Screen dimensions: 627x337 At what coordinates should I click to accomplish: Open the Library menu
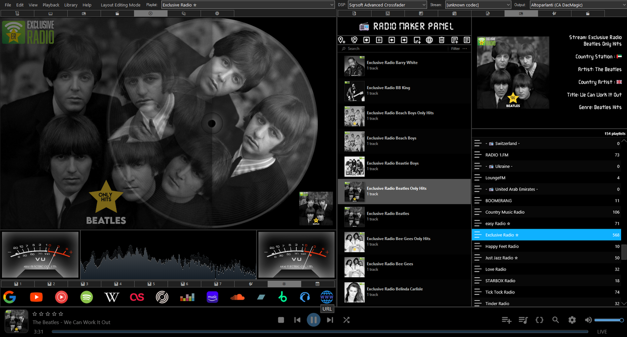point(71,5)
